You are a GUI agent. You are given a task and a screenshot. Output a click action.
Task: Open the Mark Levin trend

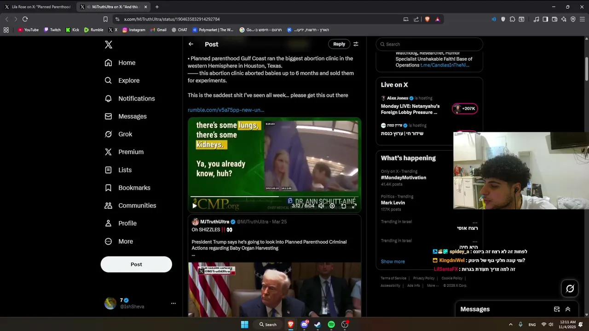(393, 203)
